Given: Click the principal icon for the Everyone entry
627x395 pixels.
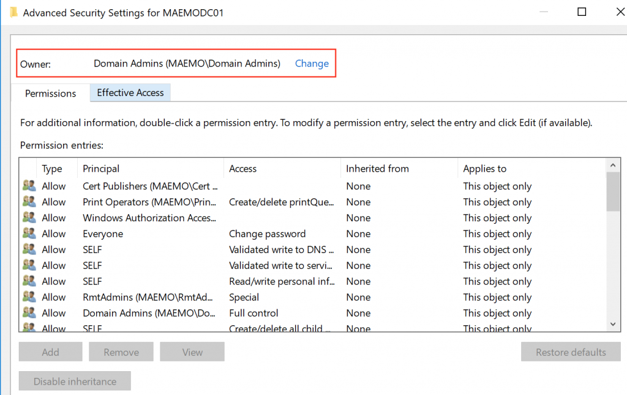Looking at the screenshot, I should click(29, 234).
